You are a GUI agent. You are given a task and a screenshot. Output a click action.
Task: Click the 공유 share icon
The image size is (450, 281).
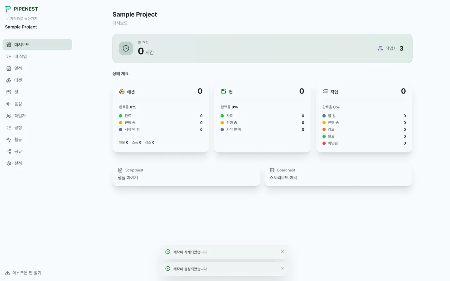[9, 152]
